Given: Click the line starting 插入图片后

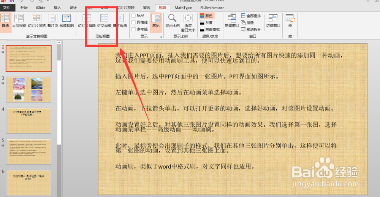Looking at the screenshot, I should coord(197,76).
